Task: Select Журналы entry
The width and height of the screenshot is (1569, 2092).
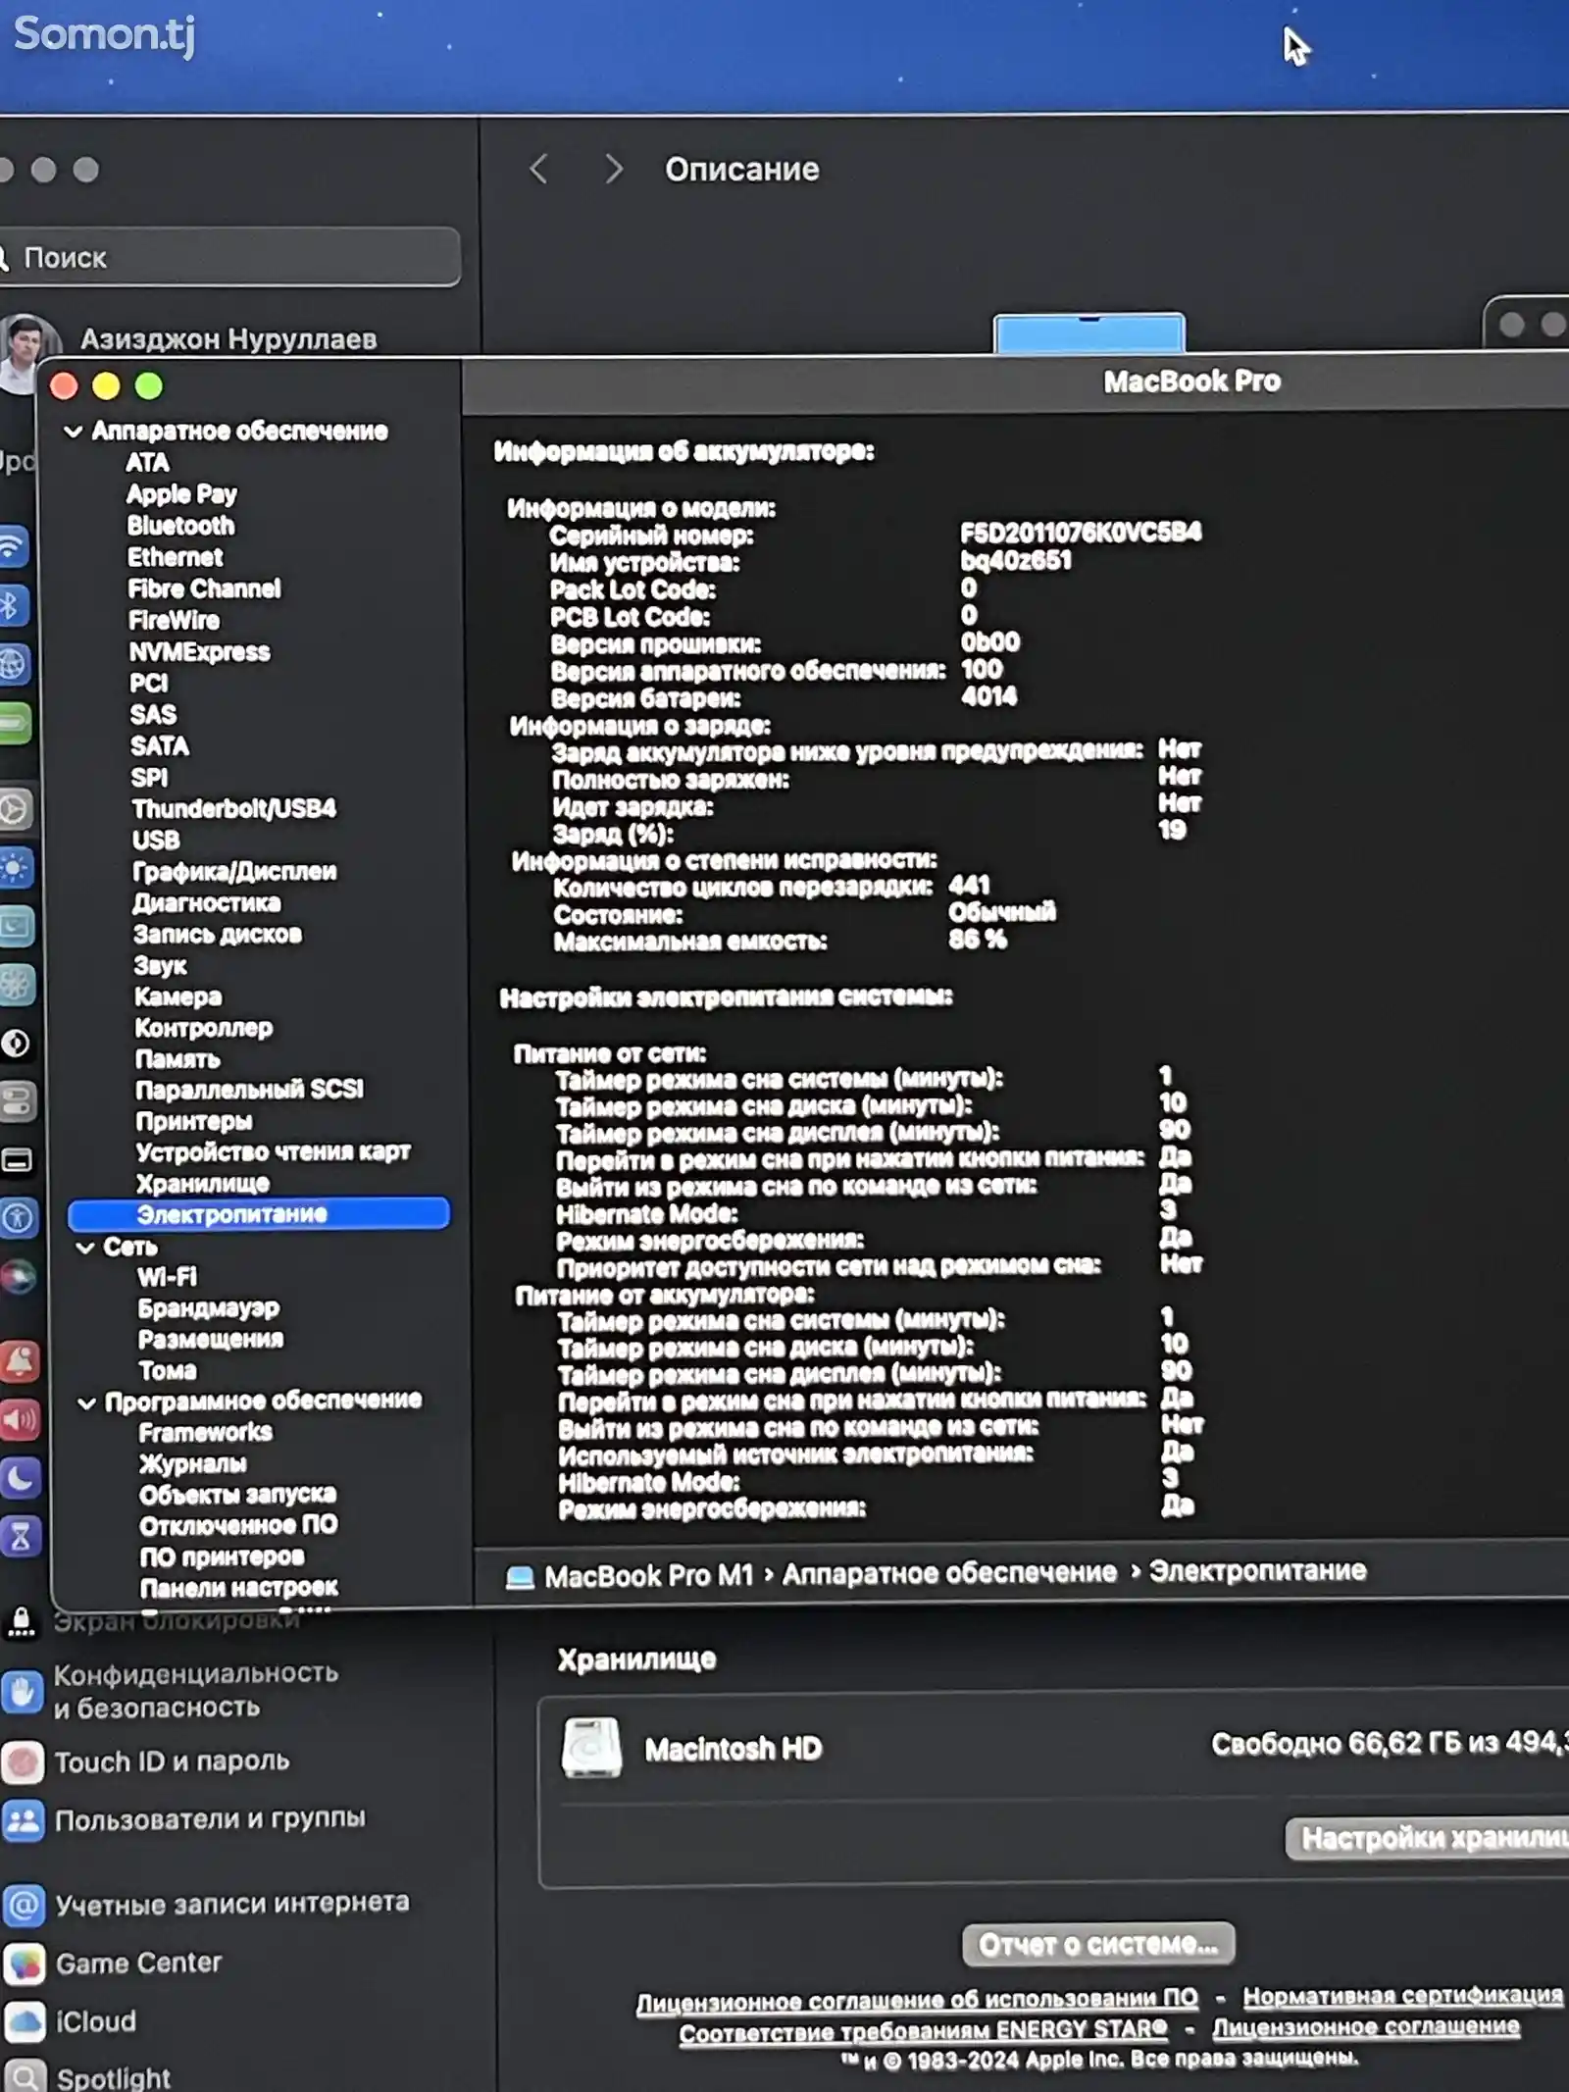Action: click(x=192, y=1464)
